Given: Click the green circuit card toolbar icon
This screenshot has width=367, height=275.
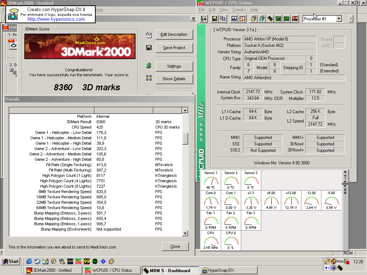Looking at the screenshot, I should click(x=286, y=19).
